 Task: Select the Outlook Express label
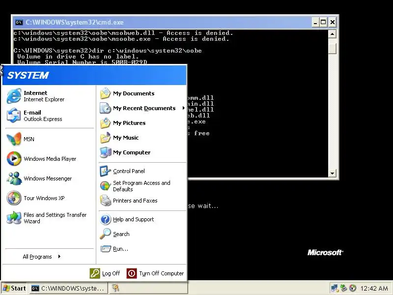tap(43, 119)
